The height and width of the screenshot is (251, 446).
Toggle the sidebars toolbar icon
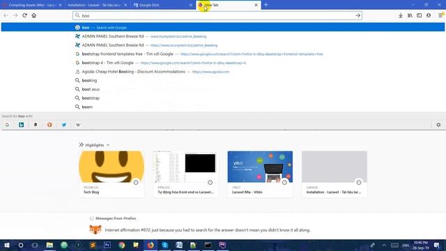point(420,15)
